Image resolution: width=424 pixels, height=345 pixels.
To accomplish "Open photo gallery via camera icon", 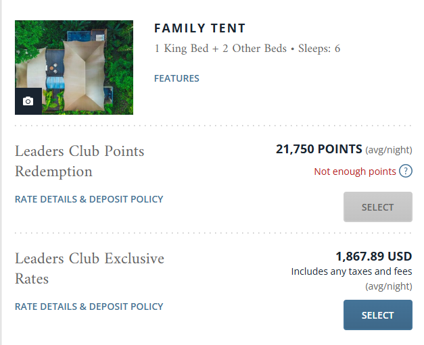I will pos(28,101).
